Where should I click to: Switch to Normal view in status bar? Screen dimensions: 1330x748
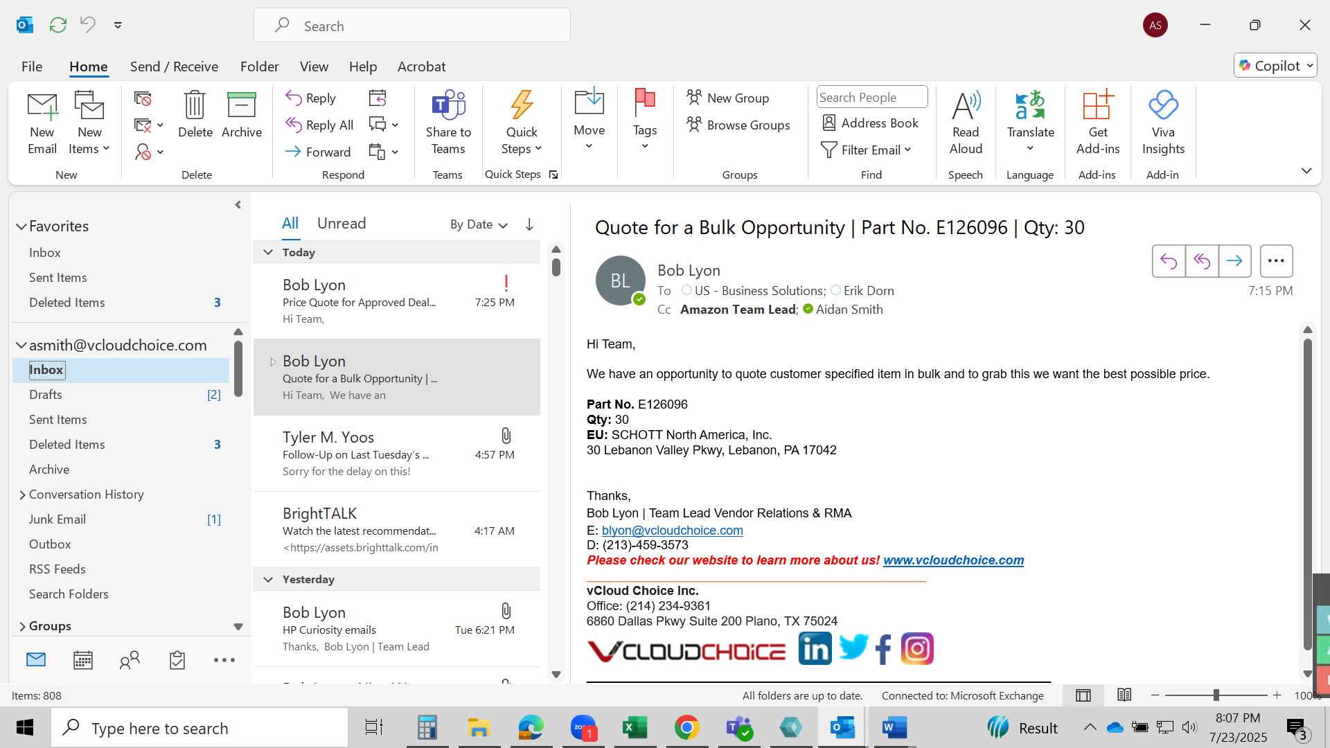pos(1083,695)
